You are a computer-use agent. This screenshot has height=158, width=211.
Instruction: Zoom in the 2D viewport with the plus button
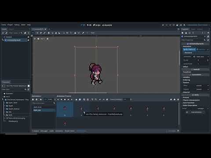[x=47, y=39]
